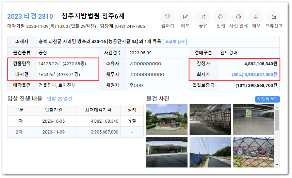Click the 도로명 검색 button
292x178 pixels.
pos(175,42)
